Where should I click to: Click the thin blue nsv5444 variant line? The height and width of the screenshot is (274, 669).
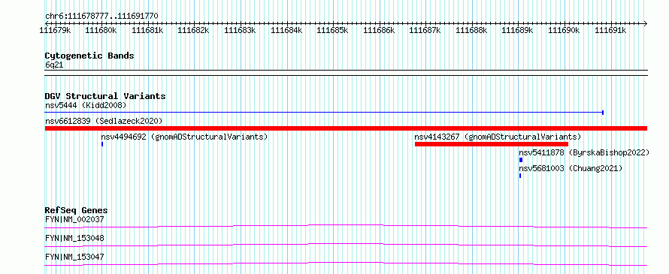[x=324, y=113]
